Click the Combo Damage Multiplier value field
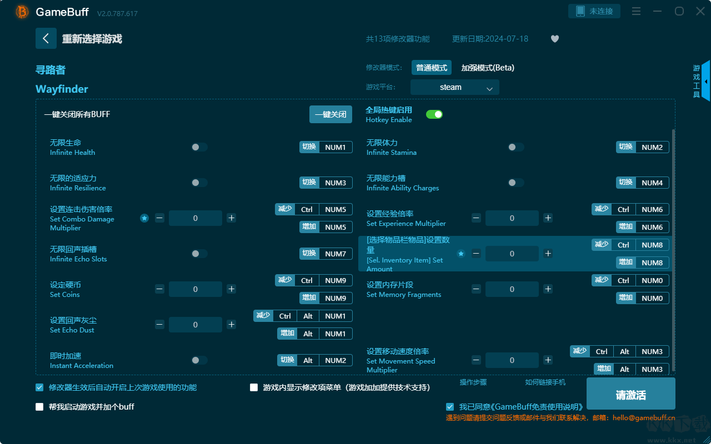Screen dimensions: 711x444 pos(196,218)
